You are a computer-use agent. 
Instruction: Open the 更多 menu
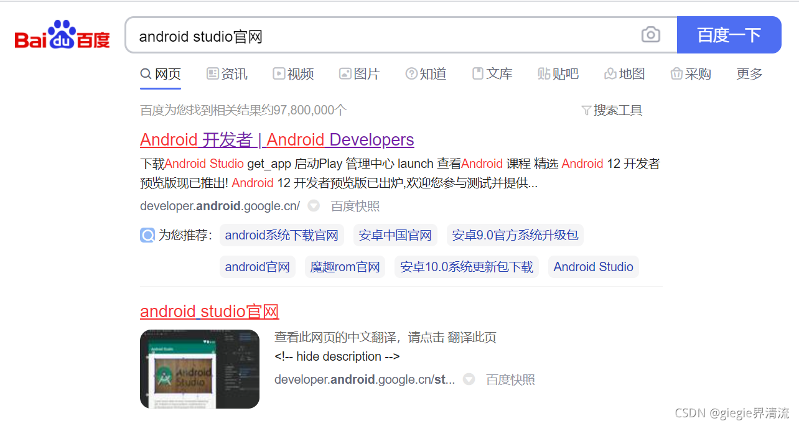[749, 74]
